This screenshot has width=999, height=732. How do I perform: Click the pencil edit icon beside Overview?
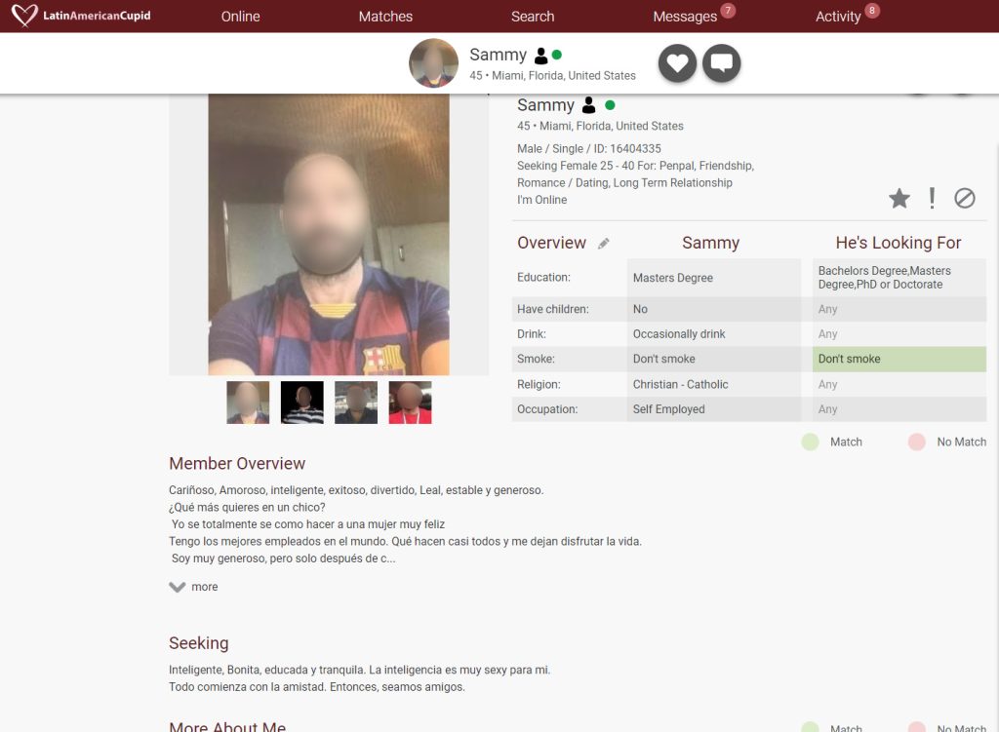pyautogui.click(x=603, y=243)
